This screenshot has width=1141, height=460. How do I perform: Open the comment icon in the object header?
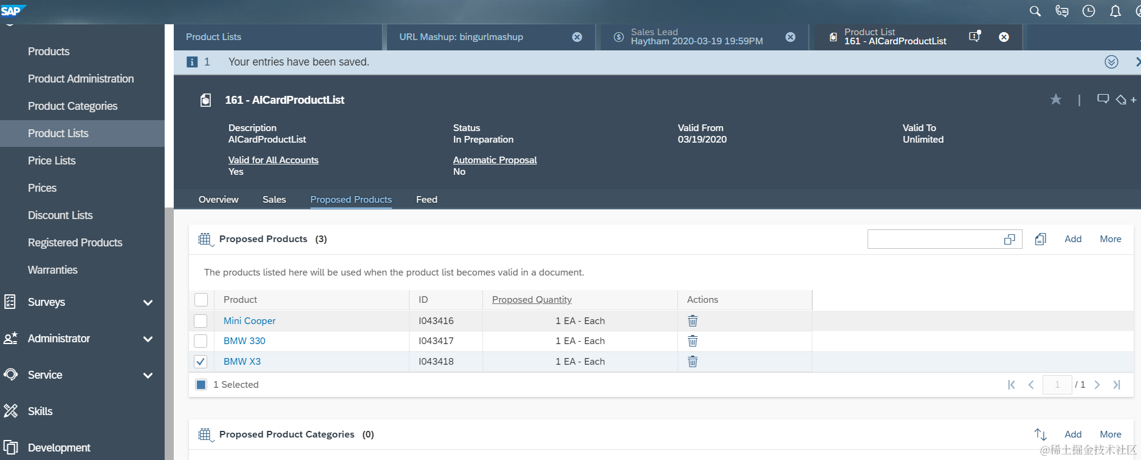(x=1103, y=99)
